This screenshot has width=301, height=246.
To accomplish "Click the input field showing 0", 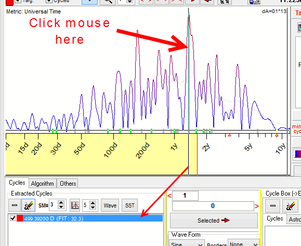I will tap(213, 206).
